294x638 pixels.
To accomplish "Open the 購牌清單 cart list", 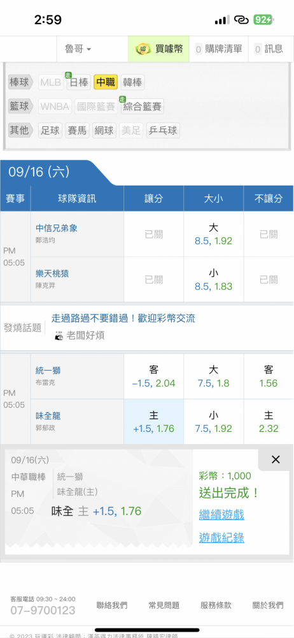I will pos(218,49).
